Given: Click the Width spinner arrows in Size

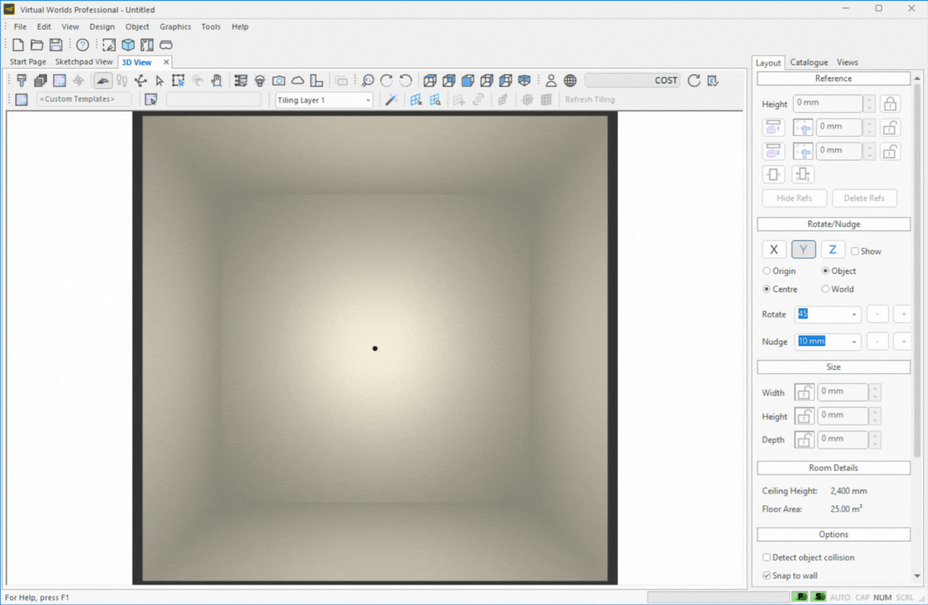Looking at the screenshot, I should pos(875,392).
